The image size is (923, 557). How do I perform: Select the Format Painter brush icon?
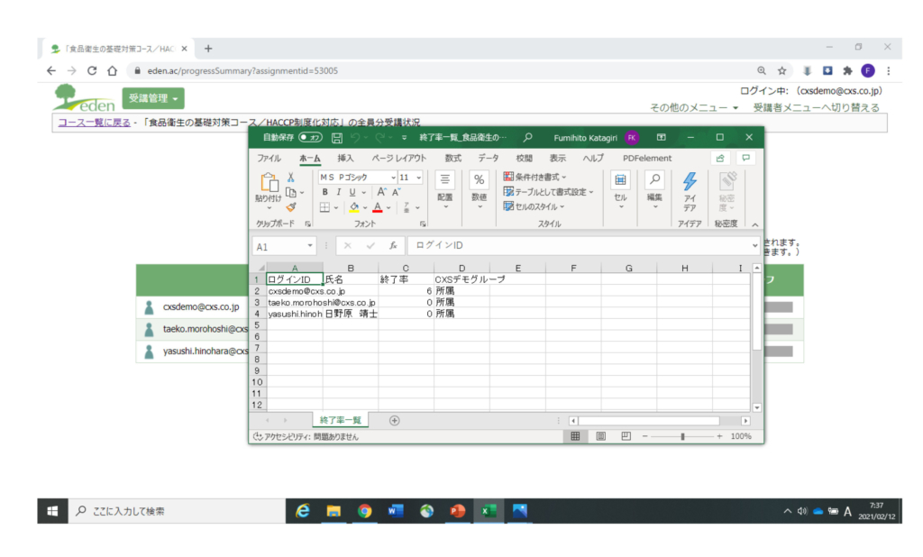point(290,206)
